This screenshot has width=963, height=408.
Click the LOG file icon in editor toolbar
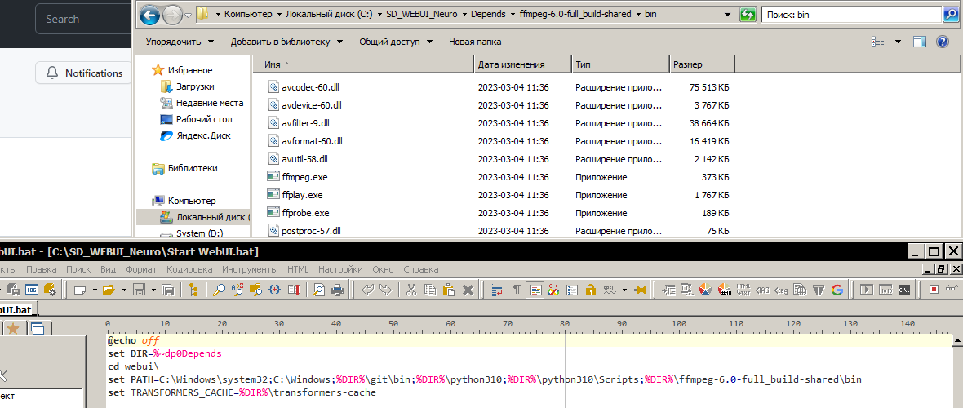[x=31, y=290]
